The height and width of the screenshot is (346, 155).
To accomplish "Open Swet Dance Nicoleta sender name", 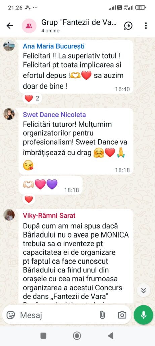I will 54,115.
